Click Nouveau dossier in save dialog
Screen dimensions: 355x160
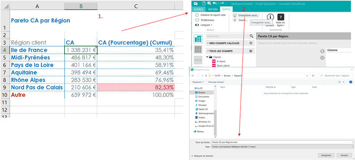(216, 82)
